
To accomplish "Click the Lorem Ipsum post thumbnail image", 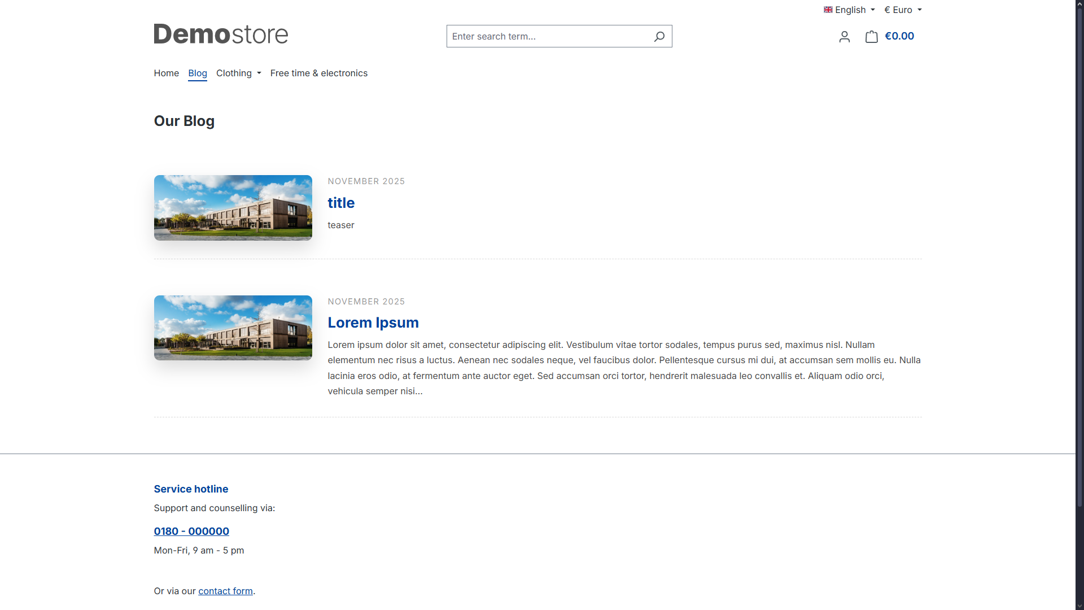I will click(233, 328).
